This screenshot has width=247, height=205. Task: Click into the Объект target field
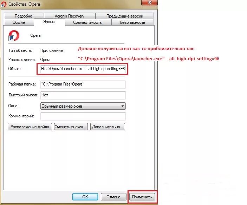(83, 69)
